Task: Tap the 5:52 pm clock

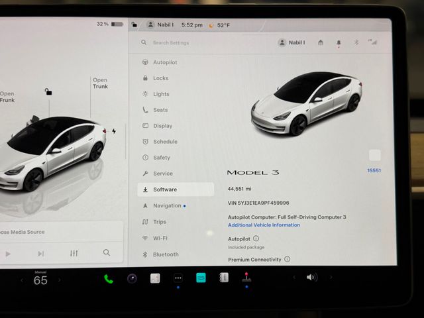Action: pos(192,25)
